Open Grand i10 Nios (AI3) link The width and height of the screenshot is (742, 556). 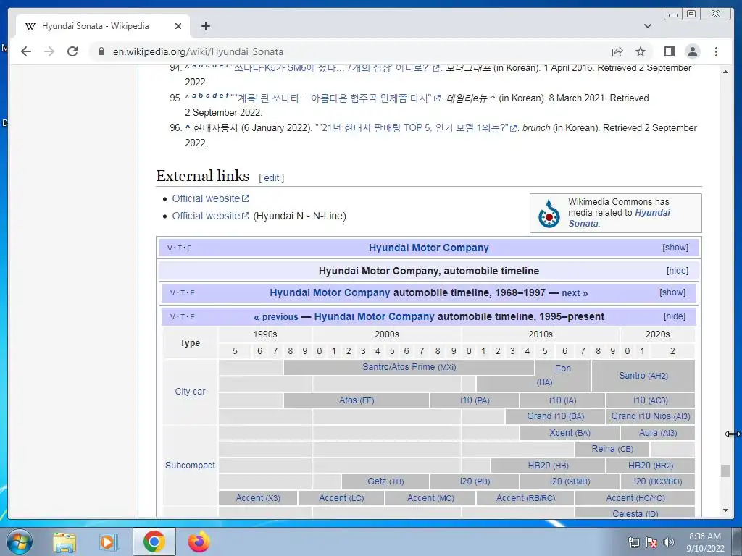(x=651, y=416)
